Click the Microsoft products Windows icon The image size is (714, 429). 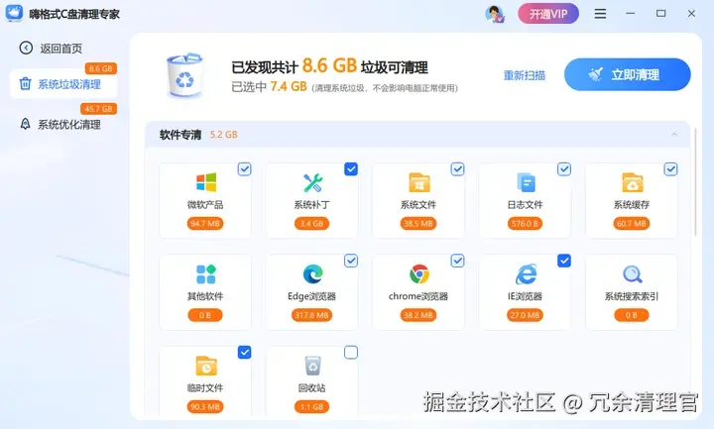tap(206, 182)
